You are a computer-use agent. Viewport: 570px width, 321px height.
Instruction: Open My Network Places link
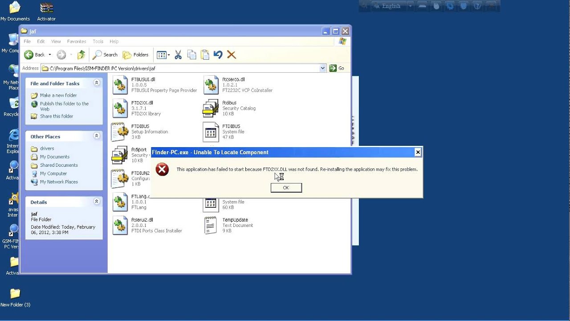click(x=59, y=182)
